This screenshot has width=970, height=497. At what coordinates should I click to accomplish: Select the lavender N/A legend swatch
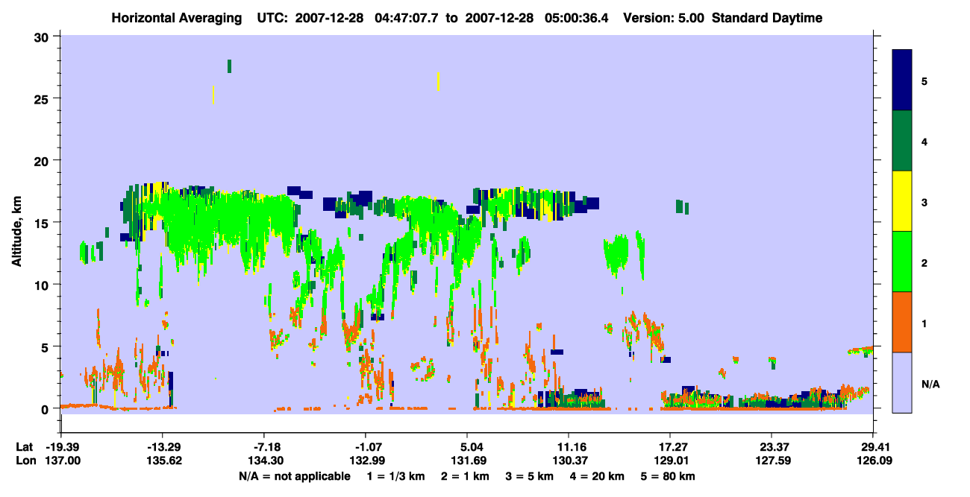[902, 382]
